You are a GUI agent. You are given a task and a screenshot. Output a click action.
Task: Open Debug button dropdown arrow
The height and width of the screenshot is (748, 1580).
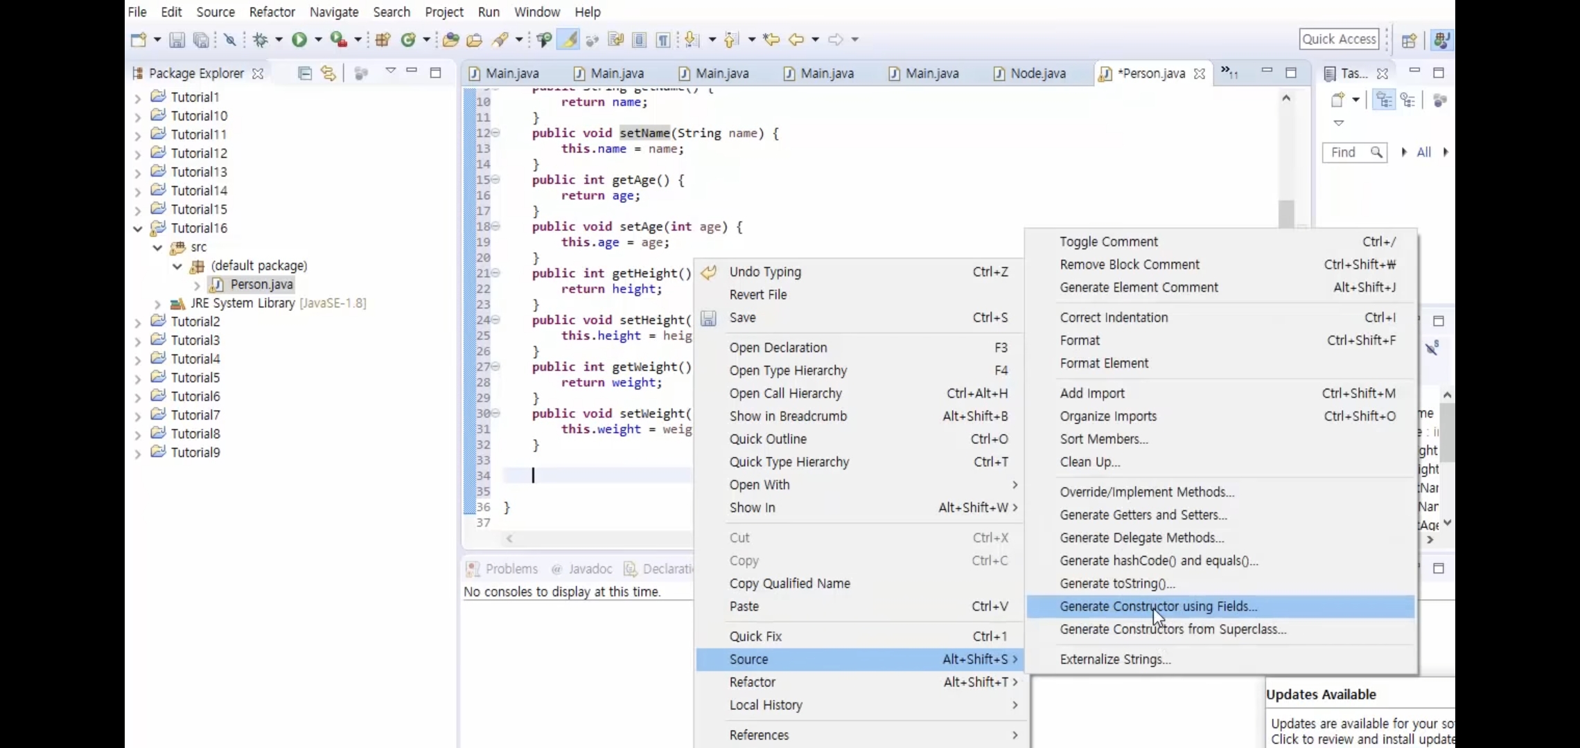(279, 39)
